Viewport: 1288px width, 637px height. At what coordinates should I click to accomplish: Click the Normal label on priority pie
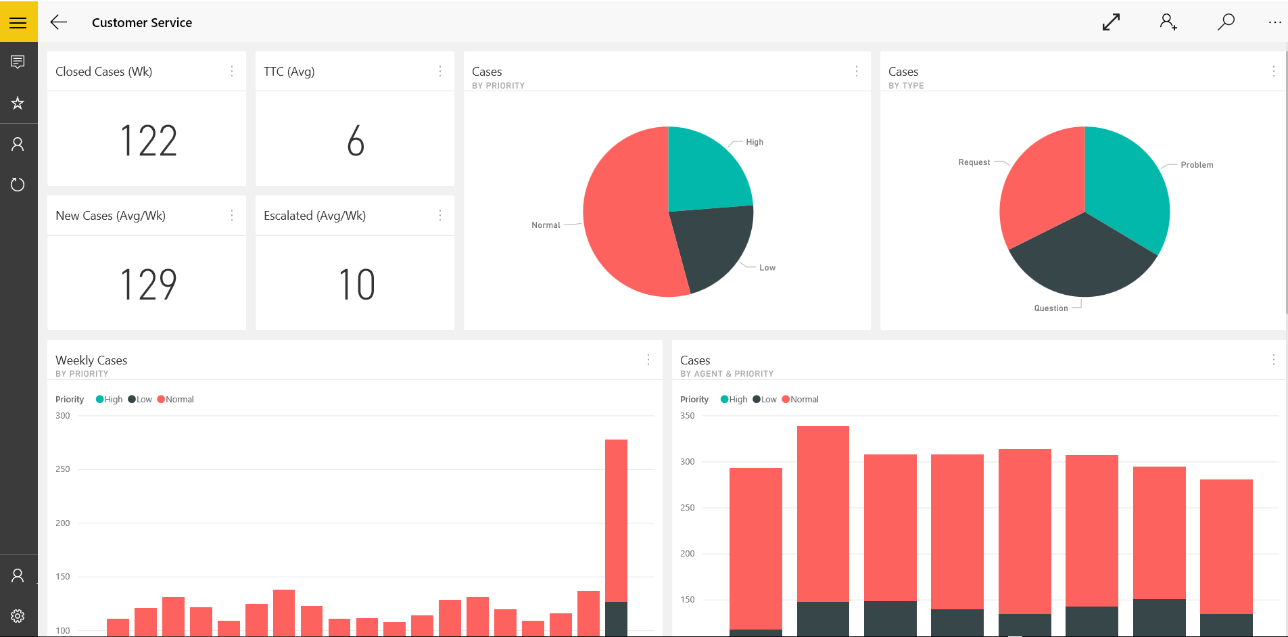coord(546,225)
